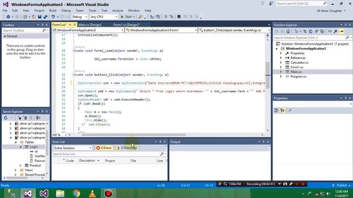Click the Navigate Backward toolbar icon
The image size is (353, 198).
click(8, 17)
